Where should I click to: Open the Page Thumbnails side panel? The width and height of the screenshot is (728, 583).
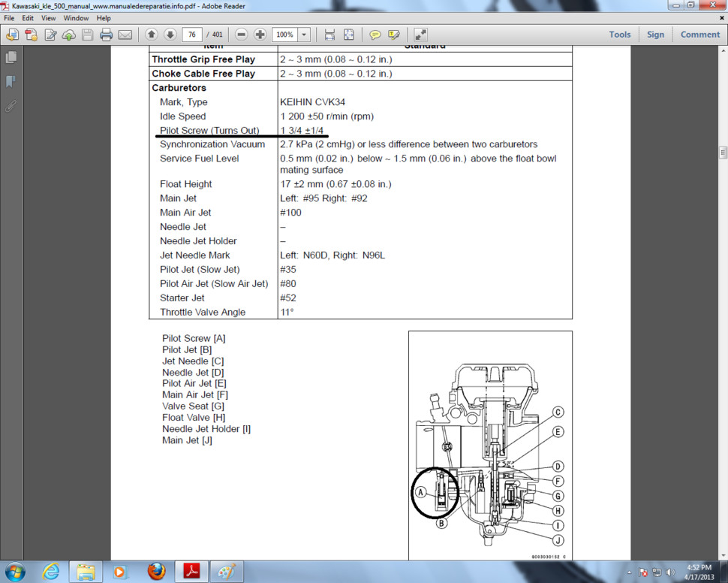point(11,57)
